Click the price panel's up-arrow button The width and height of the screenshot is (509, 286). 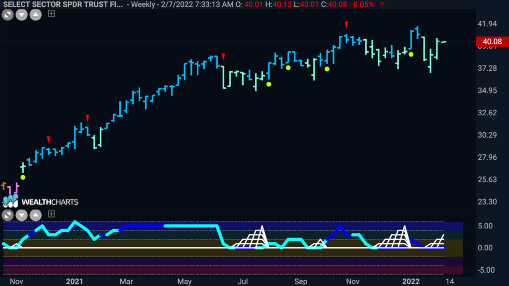(36, 14)
